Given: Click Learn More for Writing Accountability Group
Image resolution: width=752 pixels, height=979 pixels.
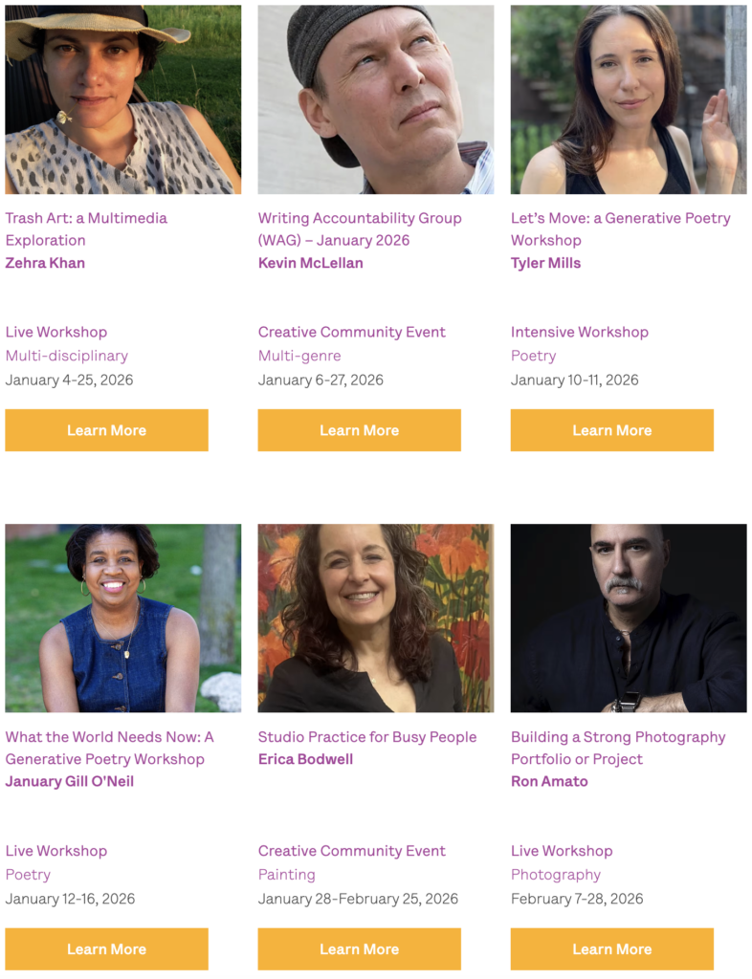Looking at the screenshot, I should [x=359, y=430].
